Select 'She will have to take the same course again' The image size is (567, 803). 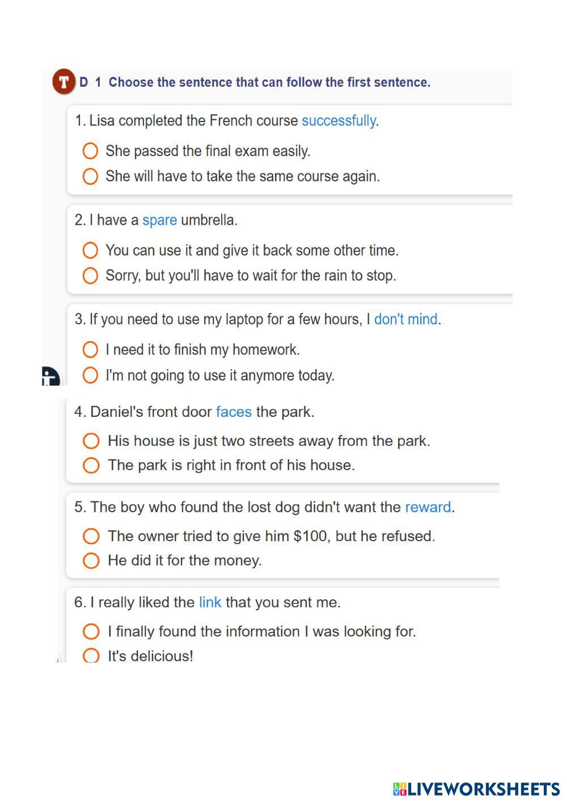click(90, 177)
